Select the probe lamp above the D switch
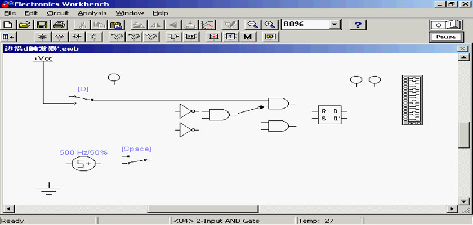The image size is (473, 225). [x=114, y=79]
